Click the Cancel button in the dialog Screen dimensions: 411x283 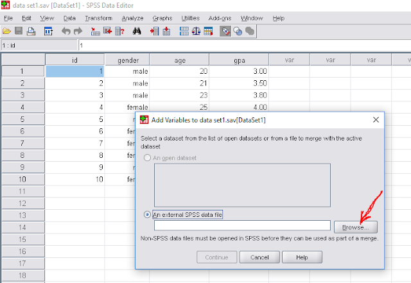[259, 257]
